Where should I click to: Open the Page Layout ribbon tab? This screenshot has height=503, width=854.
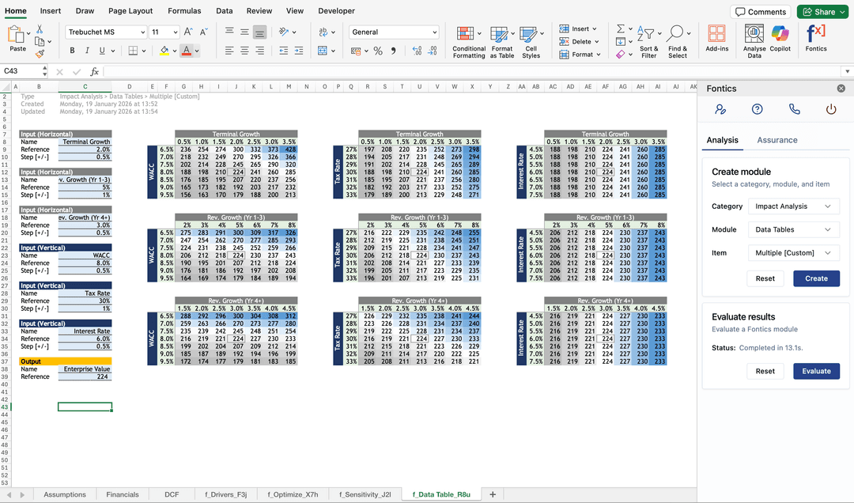(x=130, y=11)
